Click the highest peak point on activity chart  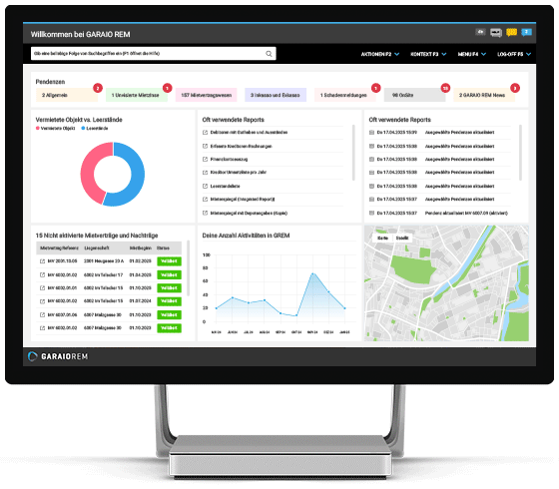[x=312, y=273]
